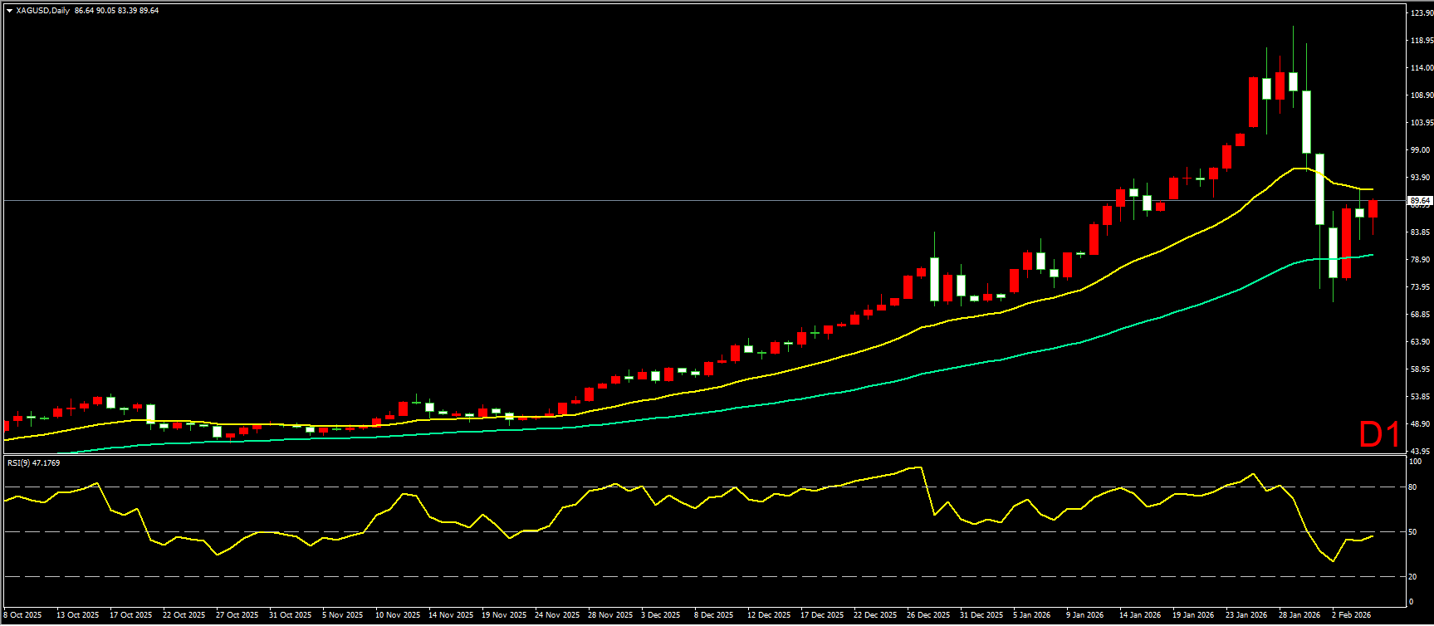Screen dimensions: 1434x626
Task: Click the 89.64 current price marker
Action: (1420, 200)
